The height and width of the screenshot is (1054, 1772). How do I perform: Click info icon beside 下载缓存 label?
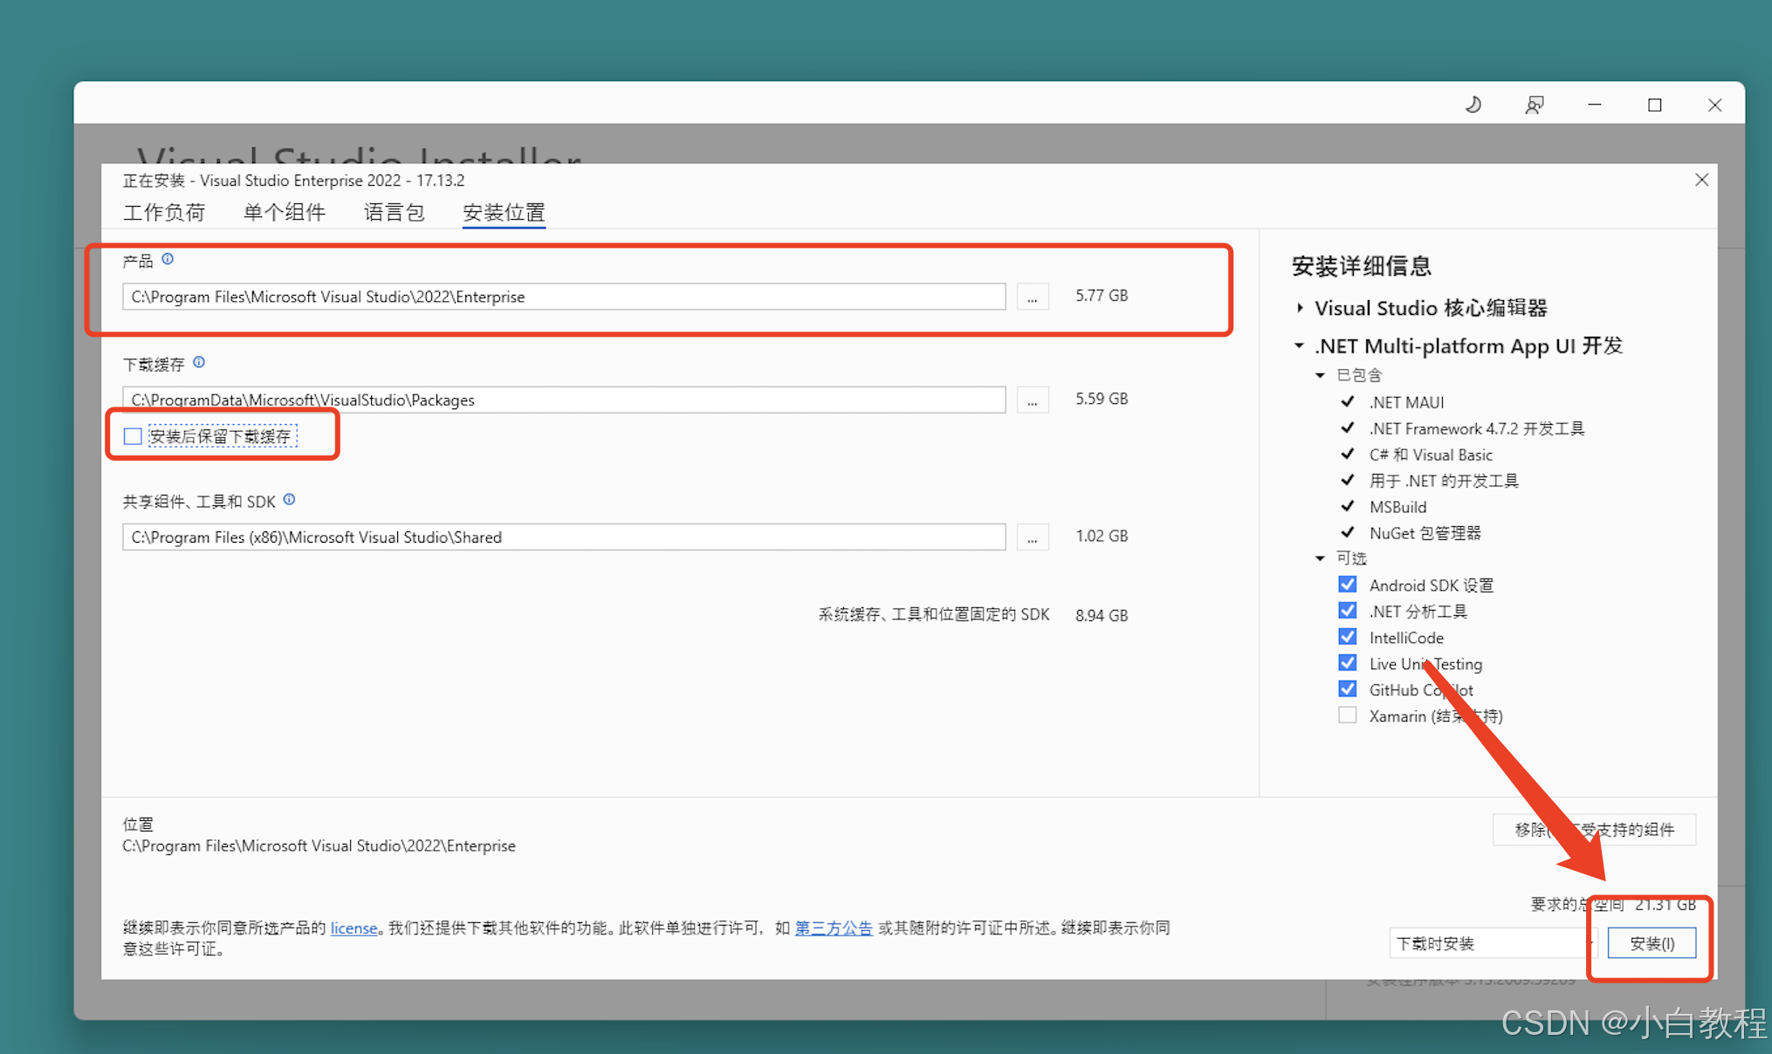[199, 362]
